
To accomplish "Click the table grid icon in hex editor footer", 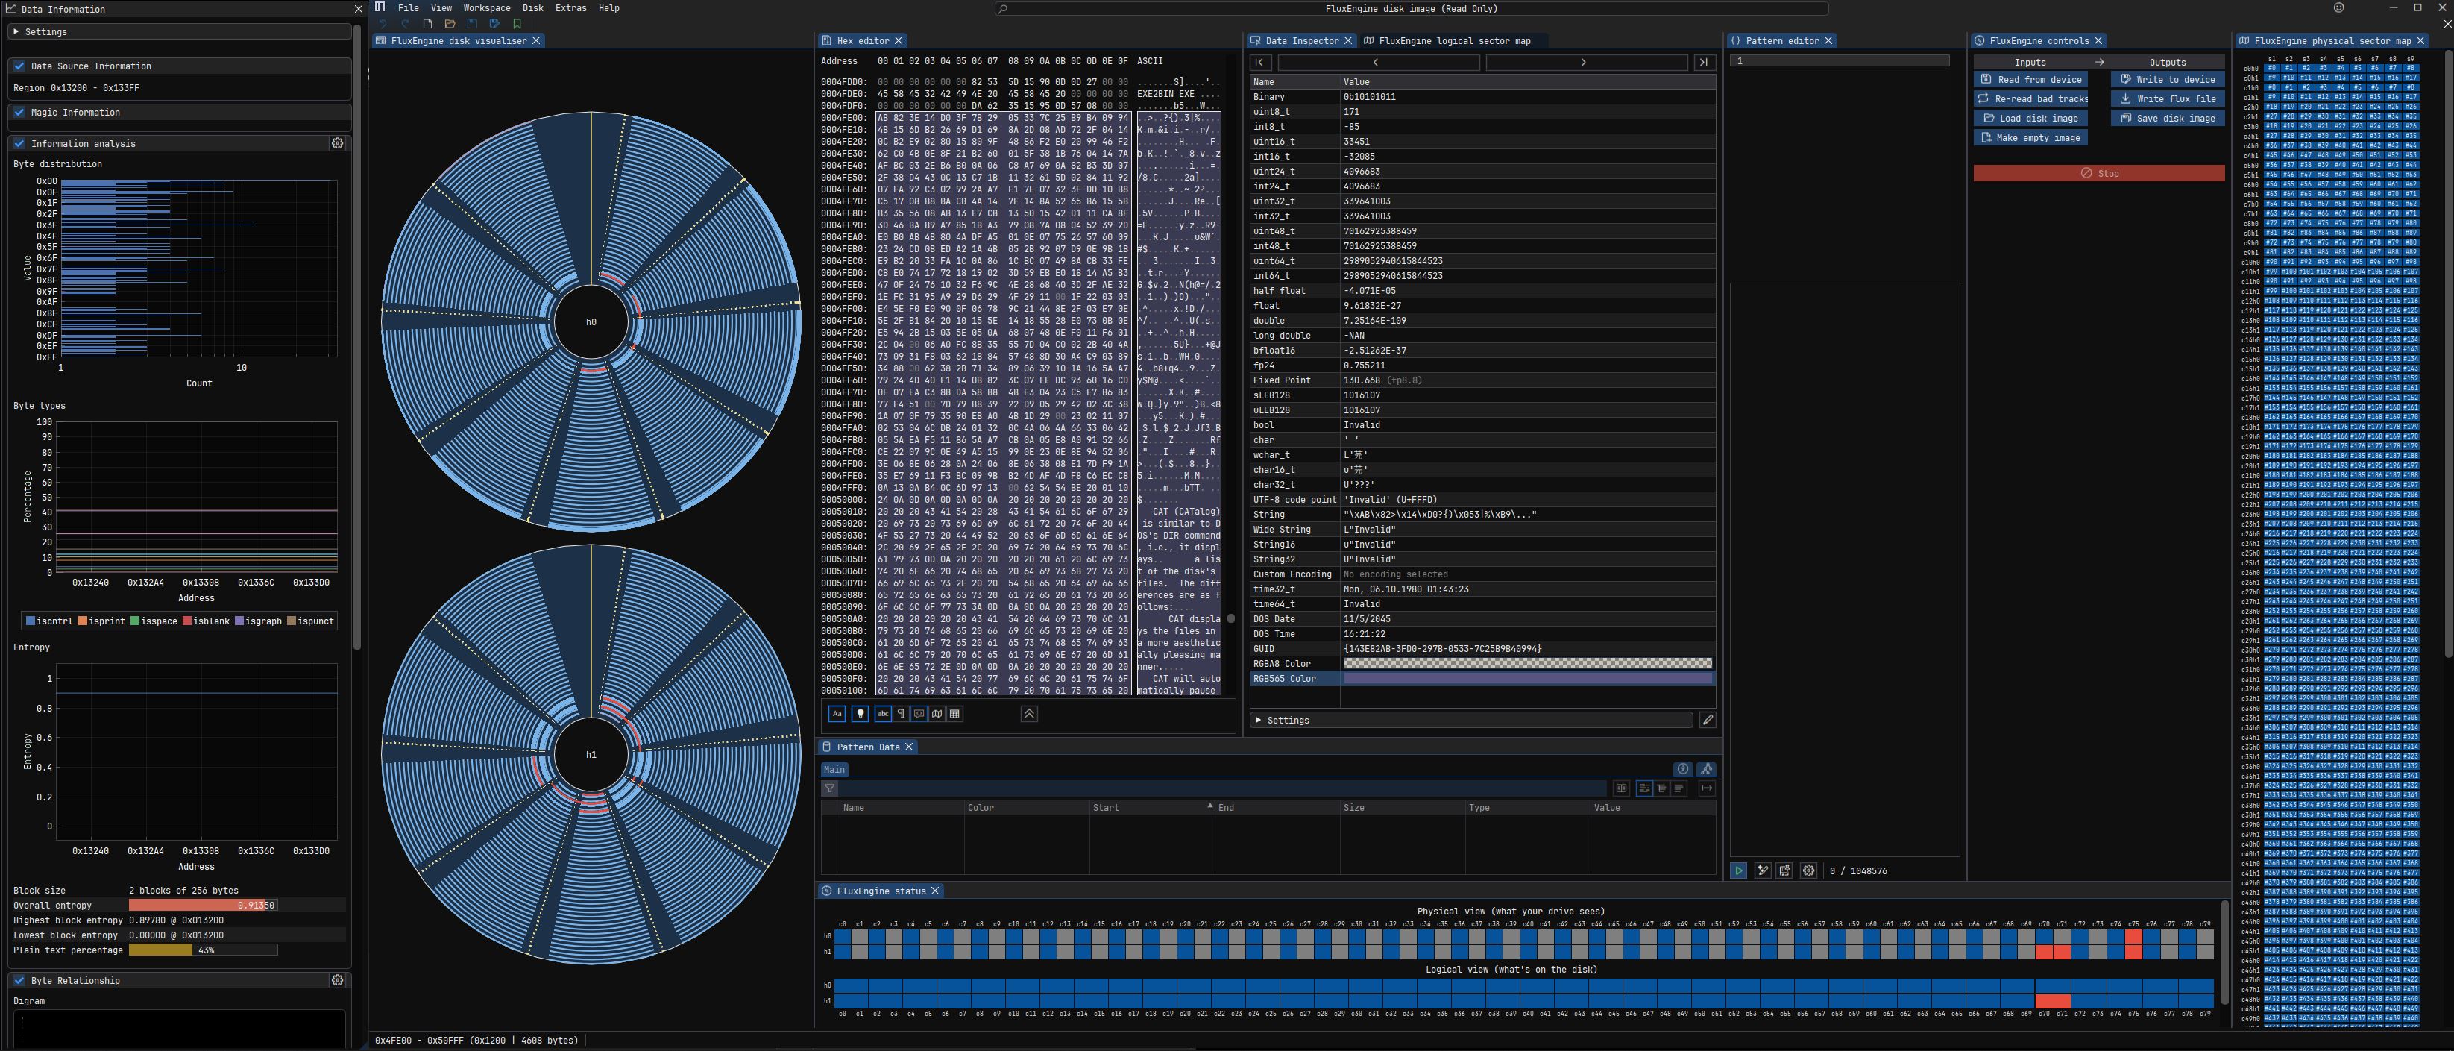I will [x=954, y=714].
